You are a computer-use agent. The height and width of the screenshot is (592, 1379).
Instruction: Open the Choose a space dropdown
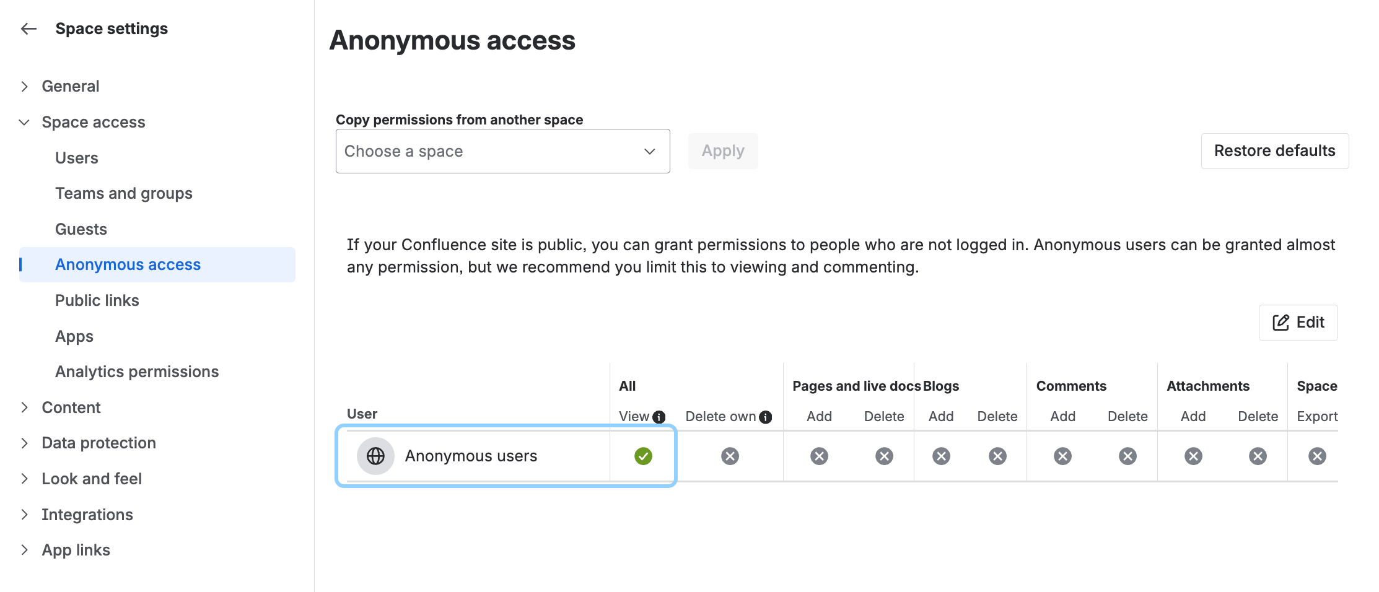coord(502,151)
